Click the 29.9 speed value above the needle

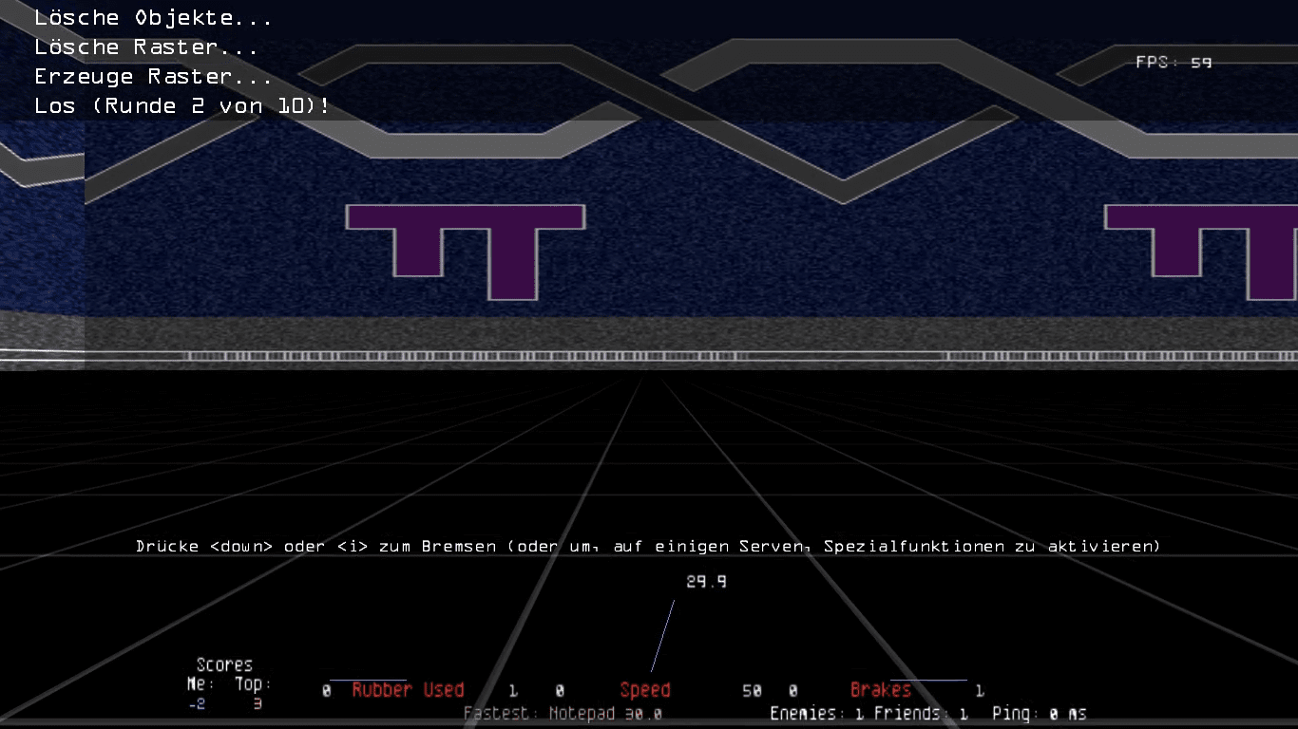(706, 581)
